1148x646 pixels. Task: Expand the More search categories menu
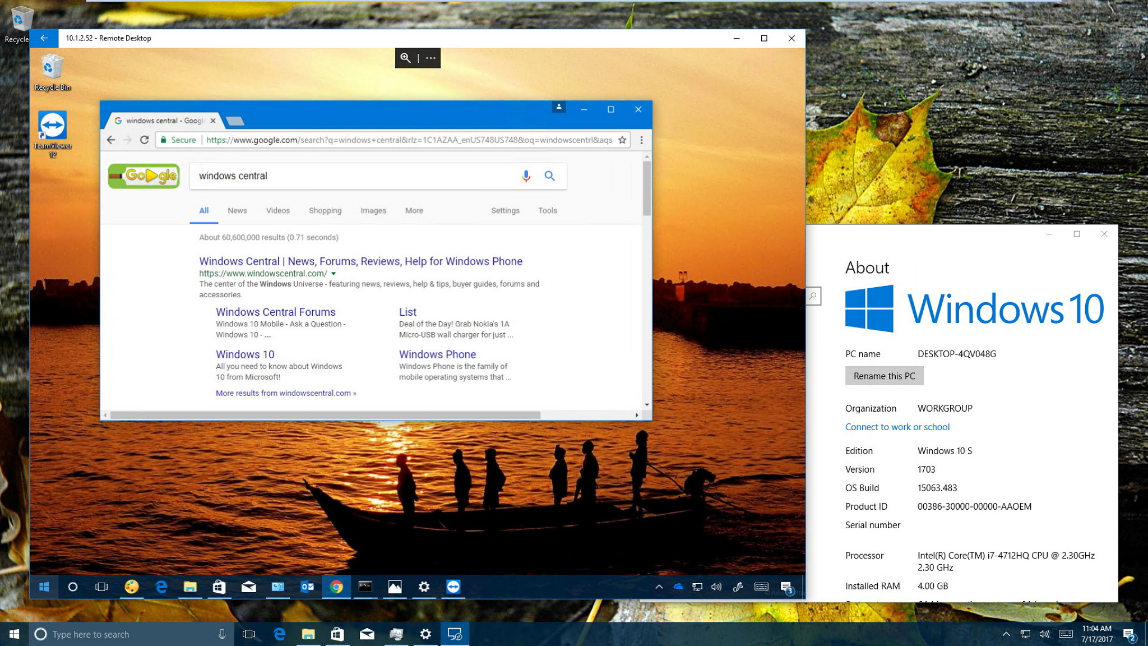[414, 211]
